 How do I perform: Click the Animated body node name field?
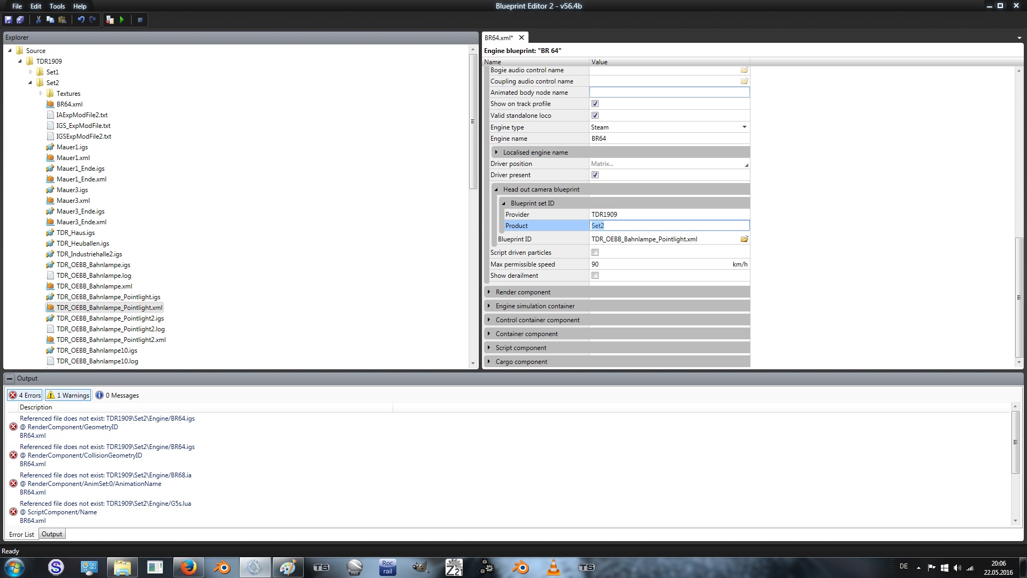click(669, 93)
